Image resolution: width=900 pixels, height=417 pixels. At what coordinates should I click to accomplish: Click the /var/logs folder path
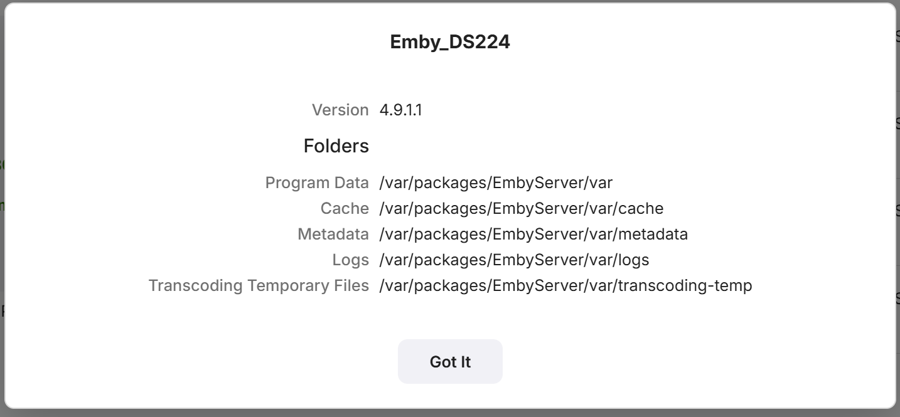(514, 260)
